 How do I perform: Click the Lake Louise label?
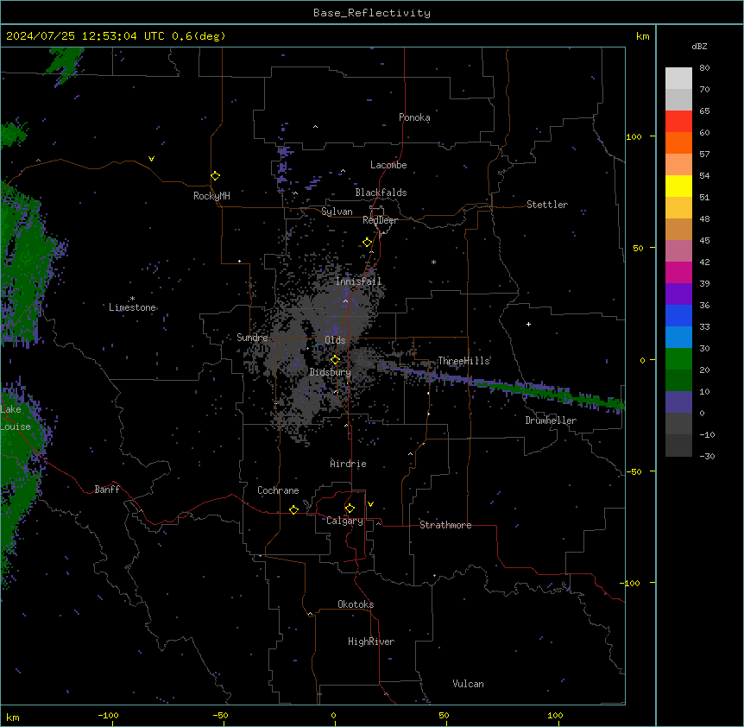coord(16,418)
